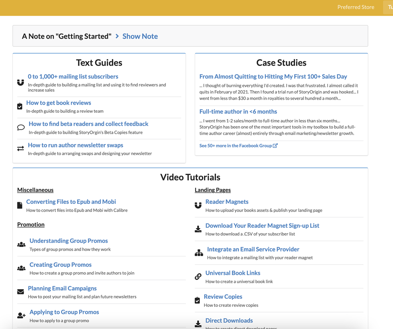
Task: Follow See 50+ more in the Facebook Group
Action: [236, 145]
